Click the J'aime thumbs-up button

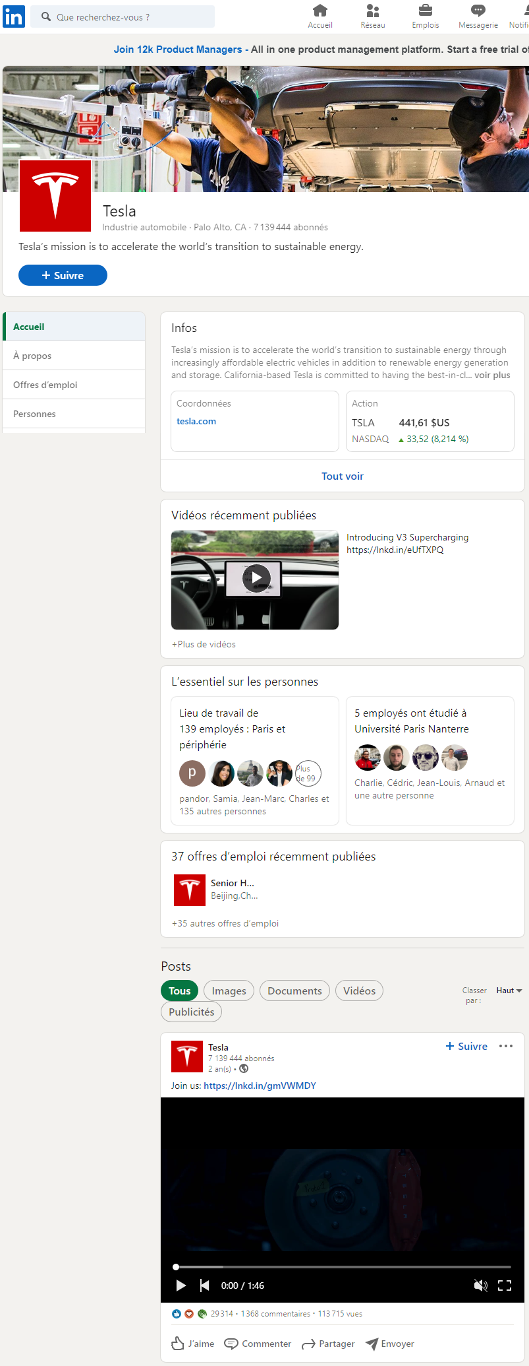click(193, 1344)
